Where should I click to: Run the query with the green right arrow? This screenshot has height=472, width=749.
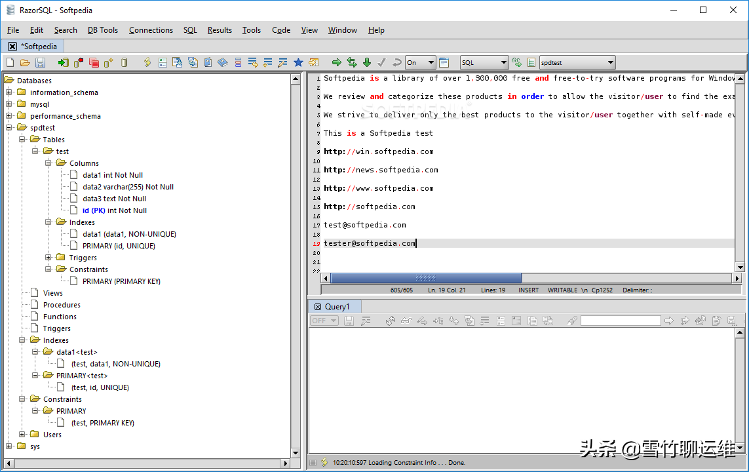[x=337, y=62]
